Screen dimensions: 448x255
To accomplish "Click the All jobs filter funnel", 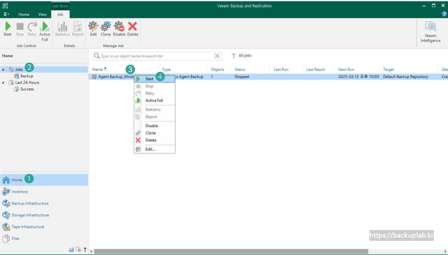I will click(234, 56).
